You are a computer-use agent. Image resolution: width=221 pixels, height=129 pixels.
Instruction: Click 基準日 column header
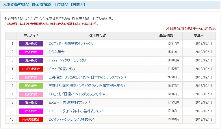pyautogui.click(x=199, y=36)
